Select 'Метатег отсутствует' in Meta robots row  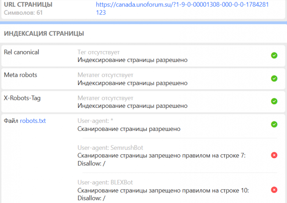[x=105, y=75]
